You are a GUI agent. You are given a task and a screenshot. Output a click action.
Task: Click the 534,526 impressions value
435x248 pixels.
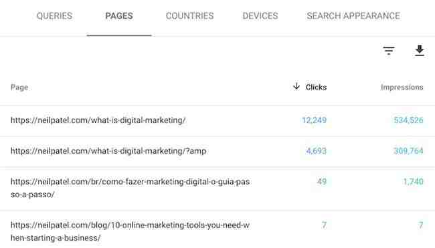409,120
